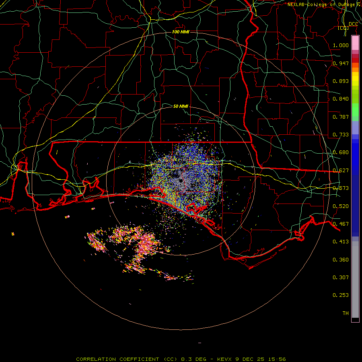Click the "0.627" scale value
Screen dimensions: 362x362
click(x=341, y=171)
